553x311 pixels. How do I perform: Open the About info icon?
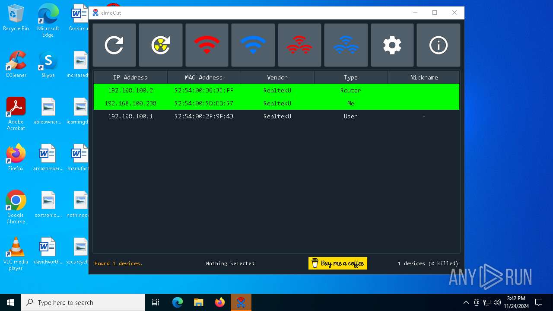[x=439, y=45]
